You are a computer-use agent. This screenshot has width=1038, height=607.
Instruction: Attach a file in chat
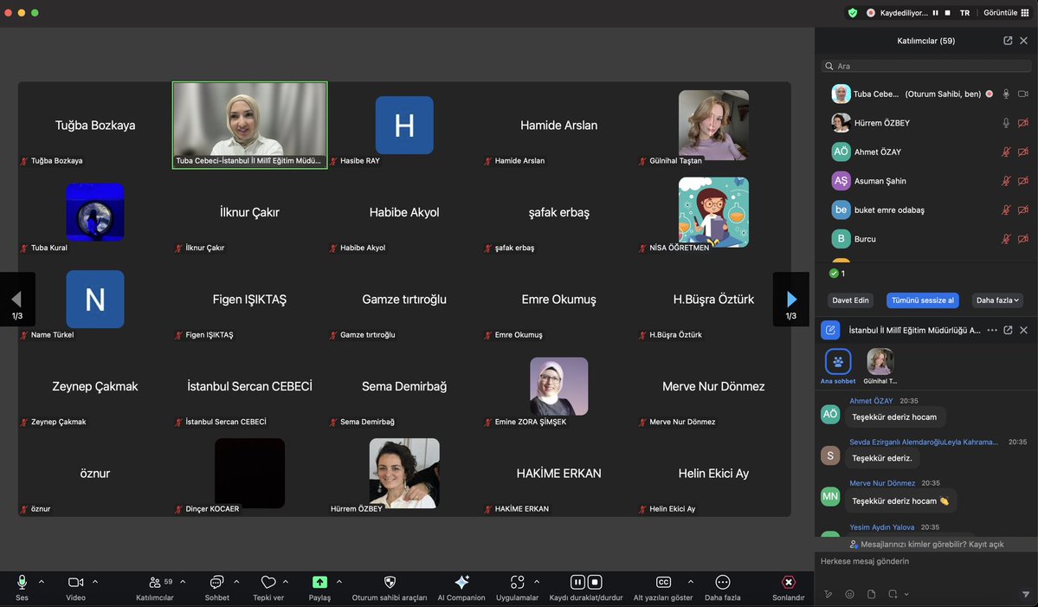[x=871, y=594]
